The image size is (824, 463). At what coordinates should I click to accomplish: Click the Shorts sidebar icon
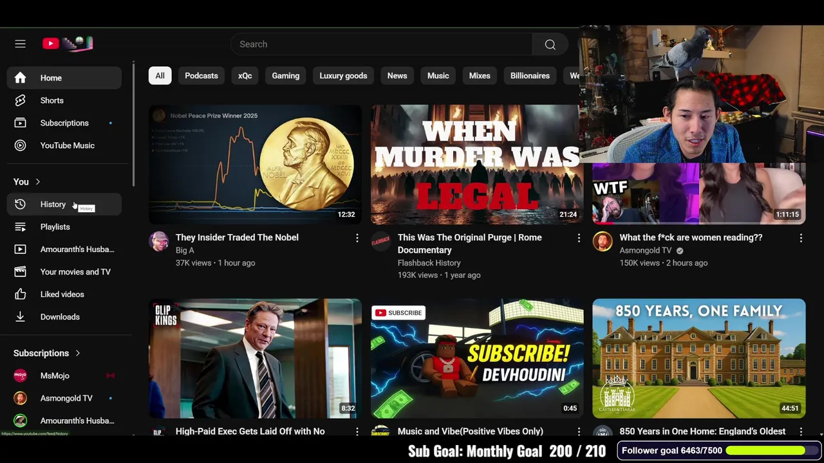[x=20, y=100]
